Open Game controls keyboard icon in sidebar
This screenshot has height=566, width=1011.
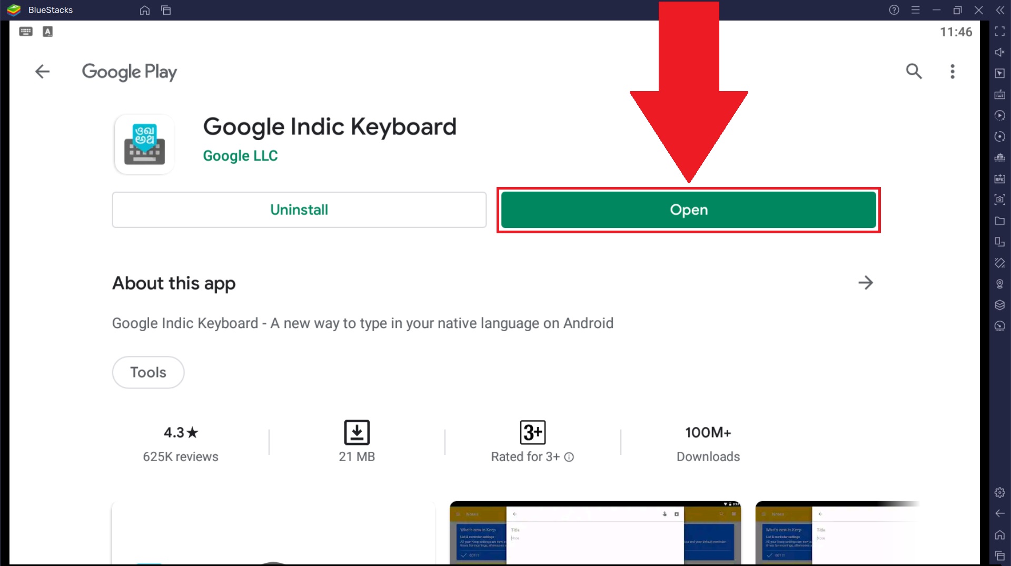click(x=999, y=95)
